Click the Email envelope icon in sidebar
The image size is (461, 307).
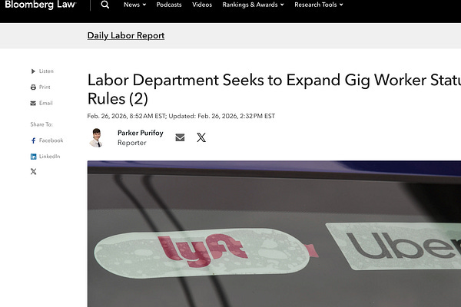33,103
